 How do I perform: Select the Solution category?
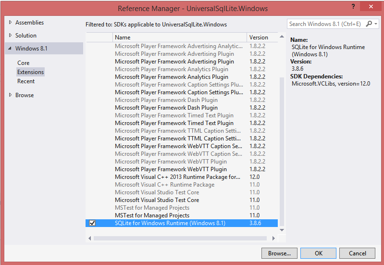[x=26, y=35]
